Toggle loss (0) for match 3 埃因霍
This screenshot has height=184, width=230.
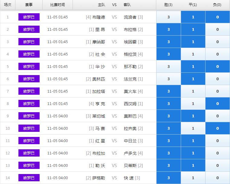click(x=218, y=42)
